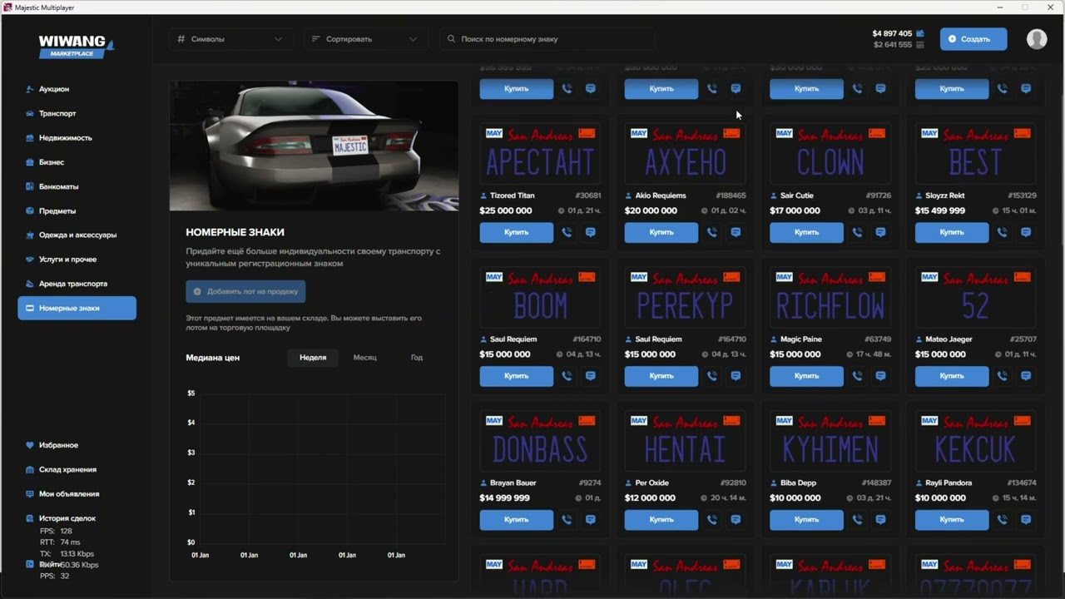Click the chat icon on BOOM listing
1065x599 pixels.
(x=590, y=376)
